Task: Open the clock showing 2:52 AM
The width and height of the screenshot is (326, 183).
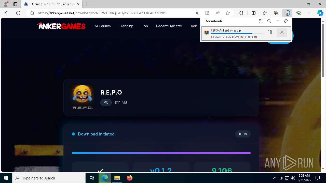Action: pyautogui.click(x=304, y=178)
